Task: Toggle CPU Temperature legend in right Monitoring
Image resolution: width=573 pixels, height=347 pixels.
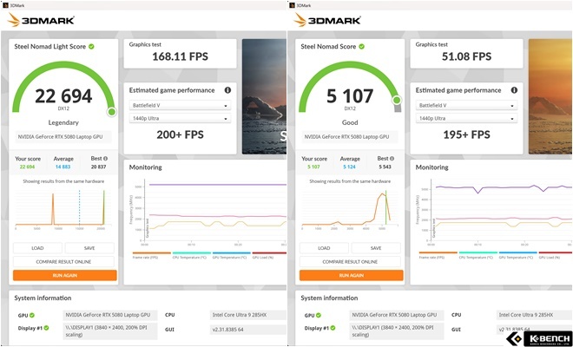Action: click(x=478, y=255)
